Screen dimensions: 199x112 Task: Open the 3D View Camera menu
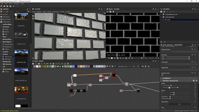point(49,12)
